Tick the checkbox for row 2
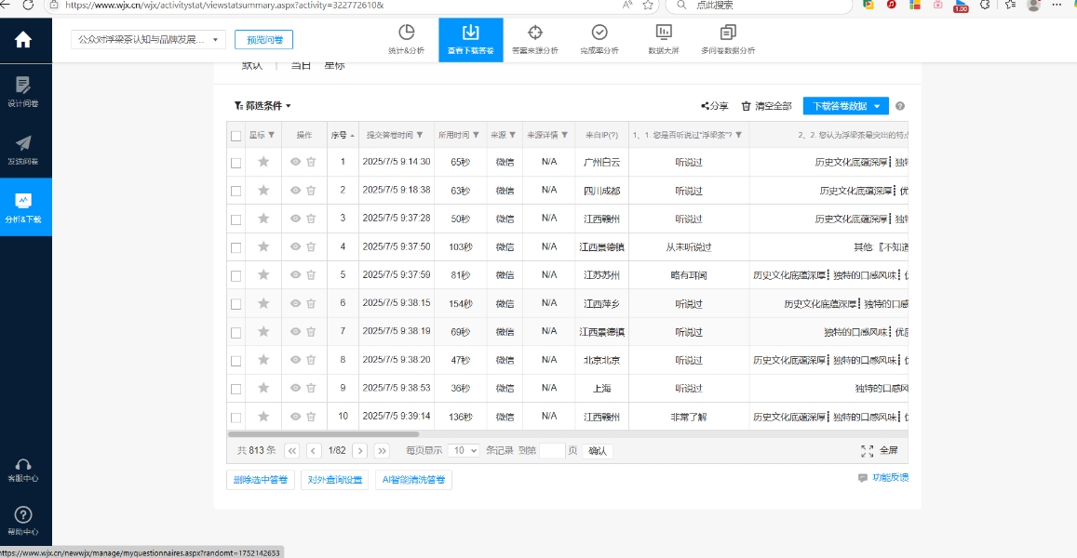The width and height of the screenshot is (1077, 558). pyautogui.click(x=236, y=191)
